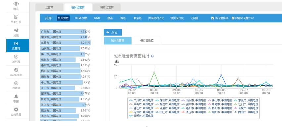Viewport: 282px width, 127px height.
Task: Toggle 韶关市_中国电信 legend entry
Action: [x=193, y=104]
